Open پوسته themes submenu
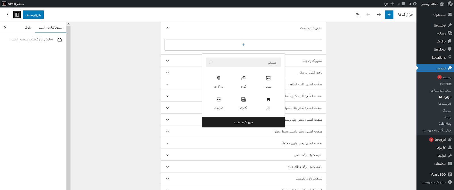This screenshot has width=454, height=190. pyautogui.click(x=447, y=77)
